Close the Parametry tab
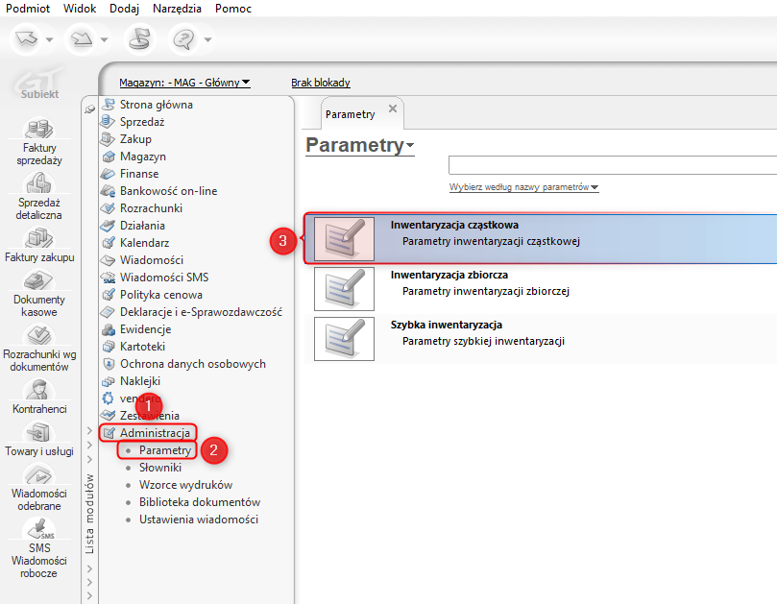Screen dimensions: 777x604 (393, 109)
